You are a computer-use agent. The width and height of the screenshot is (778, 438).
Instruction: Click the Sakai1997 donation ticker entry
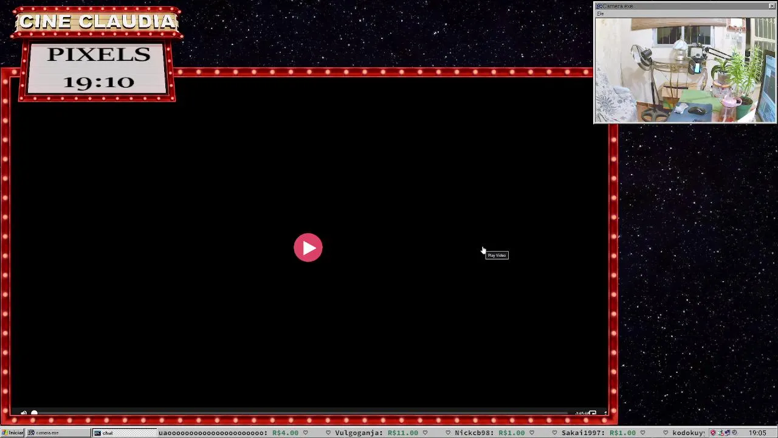click(599, 433)
